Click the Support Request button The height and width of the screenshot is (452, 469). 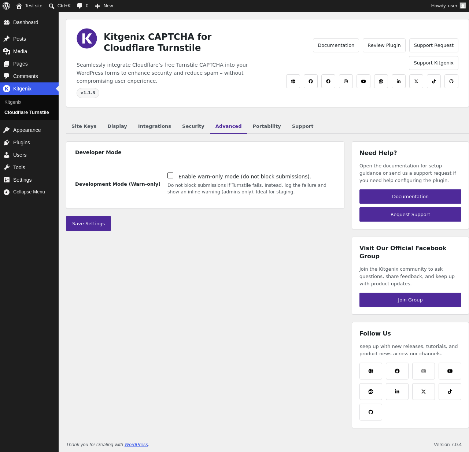click(434, 45)
